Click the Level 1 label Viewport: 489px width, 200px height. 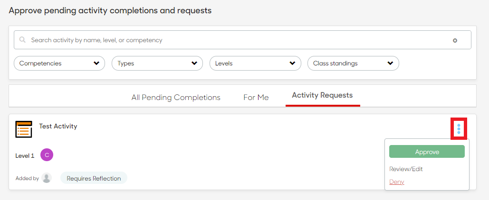(25, 156)
